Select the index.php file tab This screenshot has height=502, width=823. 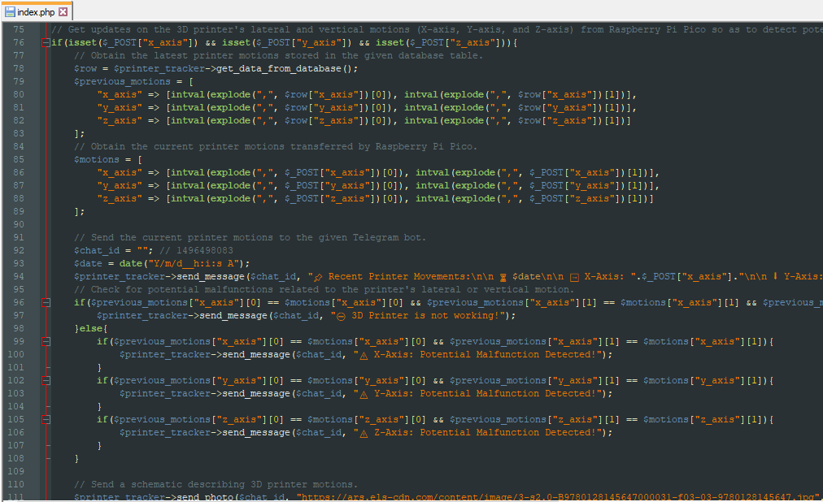pos(35,12)
